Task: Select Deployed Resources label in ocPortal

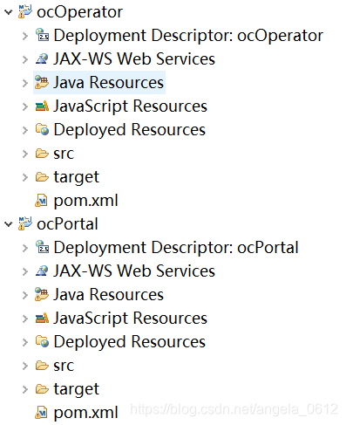Action: point(130,342)
